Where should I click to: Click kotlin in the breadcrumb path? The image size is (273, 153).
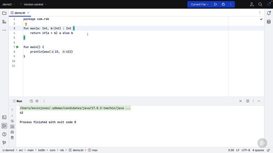click(x=42, y=150)
